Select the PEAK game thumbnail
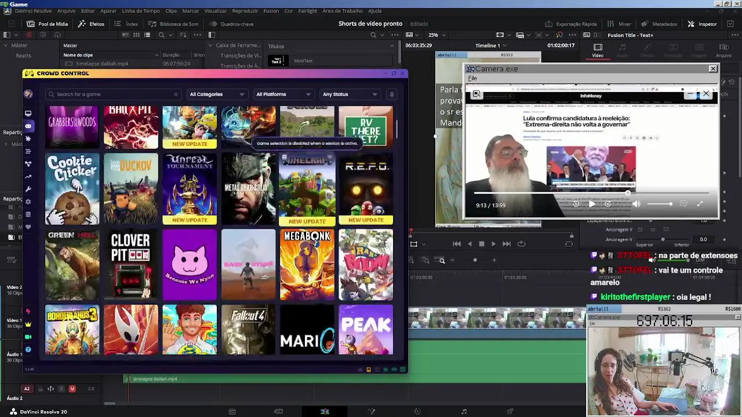742x417 pixels. (x=366, y=330)
